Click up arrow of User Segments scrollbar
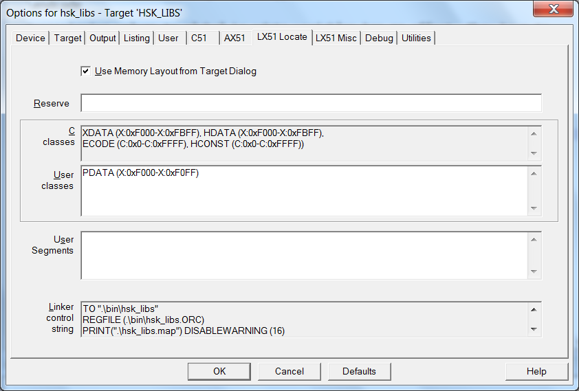The image size is (579, 391). (534, 239)
